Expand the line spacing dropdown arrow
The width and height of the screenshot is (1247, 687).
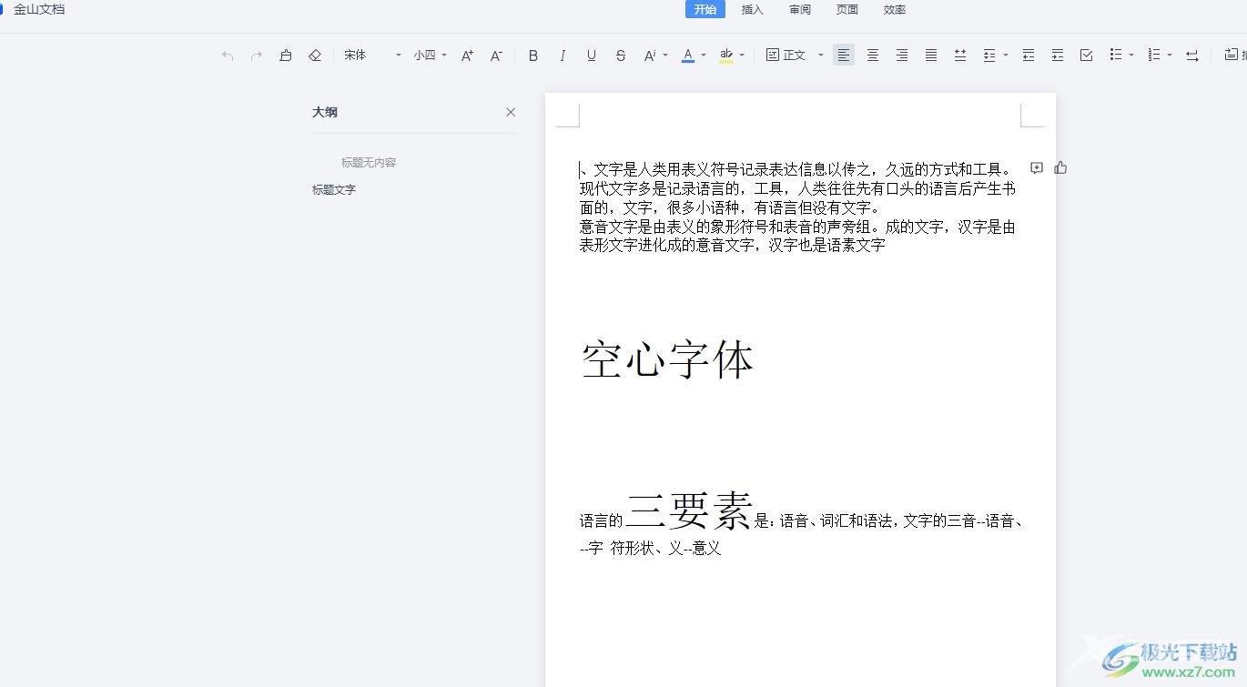pyautogui.click(x=1006, y=56)
